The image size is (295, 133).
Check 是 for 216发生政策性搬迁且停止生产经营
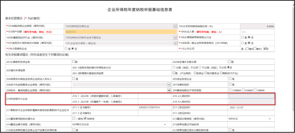point(74,130)
